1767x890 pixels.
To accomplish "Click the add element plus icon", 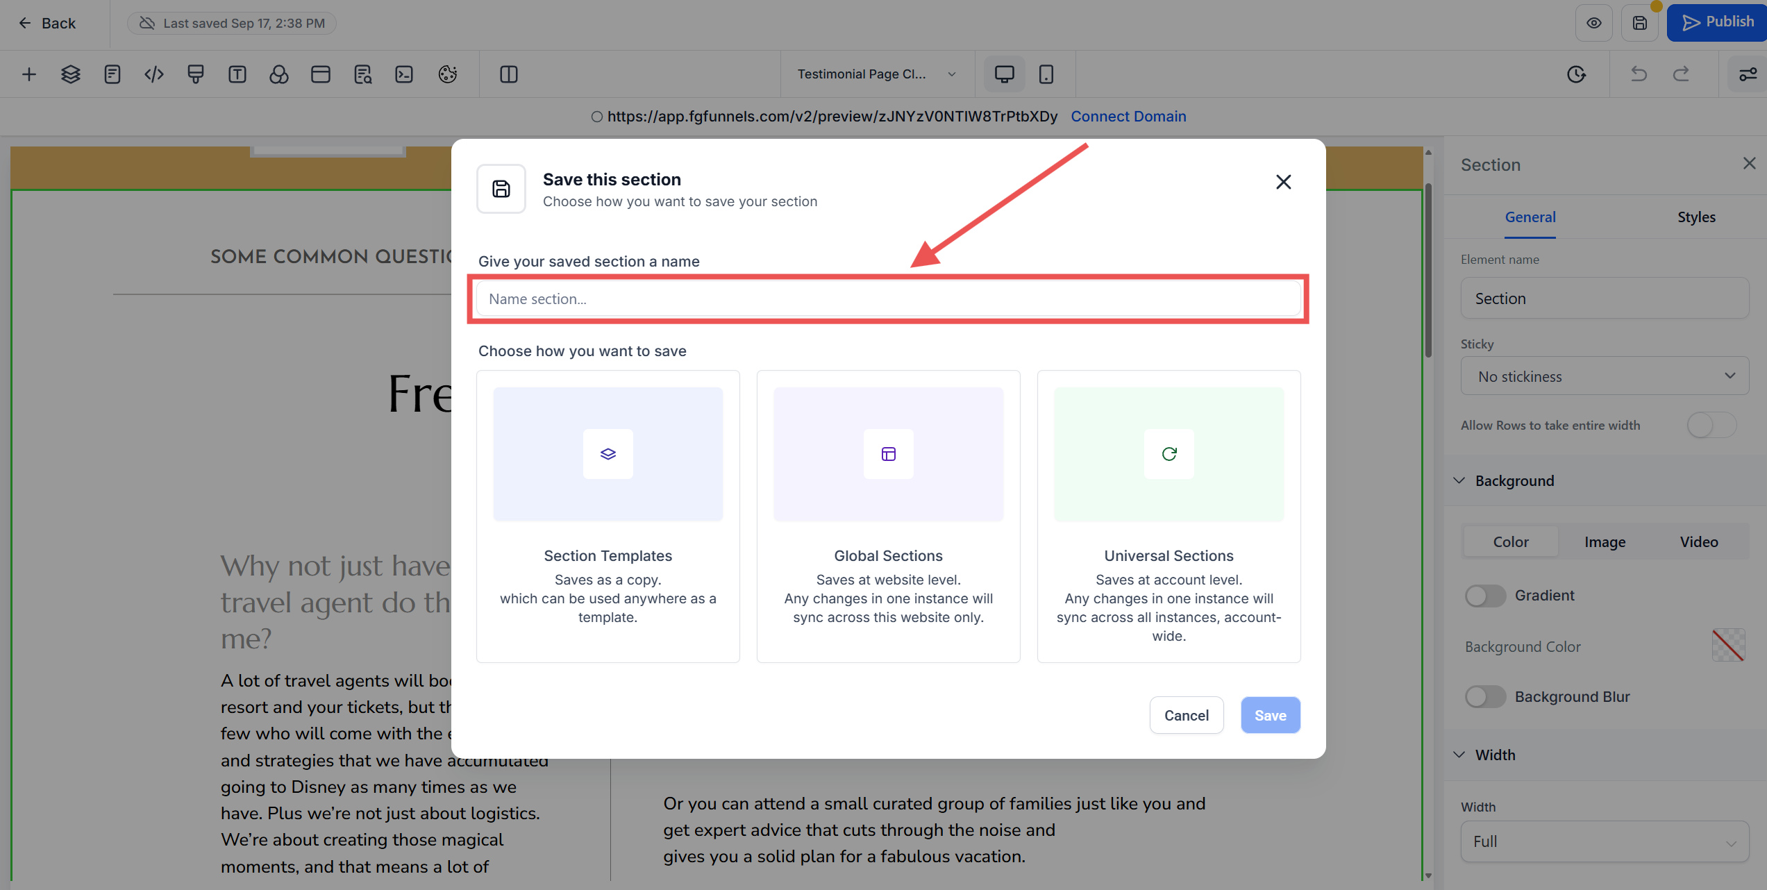I will (29, 74).
